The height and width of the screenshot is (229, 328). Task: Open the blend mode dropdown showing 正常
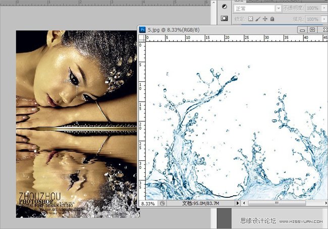[257, 9]
